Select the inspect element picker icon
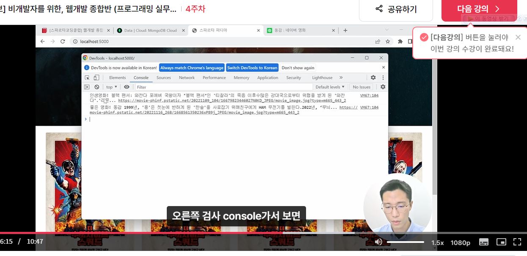The height and width of the screenshot is (256, 527). 87,77
